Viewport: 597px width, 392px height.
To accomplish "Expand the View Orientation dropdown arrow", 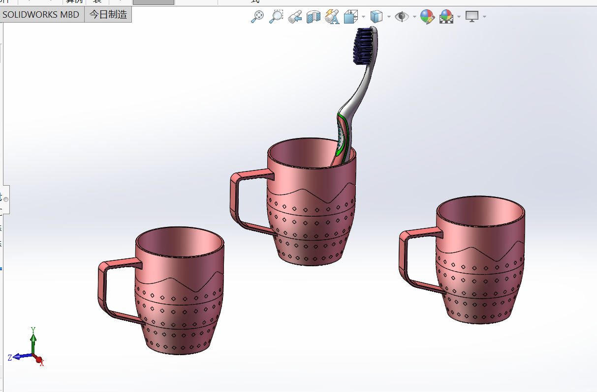I will (364, 17).
